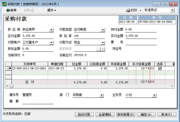This screenshot has width=180, height=122.
Task: Expand the 付款类型 dropdown
Action: [x=103, y=30]
